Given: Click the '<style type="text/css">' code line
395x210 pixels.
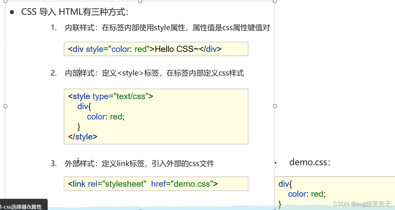Looking at the screenshot, I should pyautogui.click(x=111, y=96).
